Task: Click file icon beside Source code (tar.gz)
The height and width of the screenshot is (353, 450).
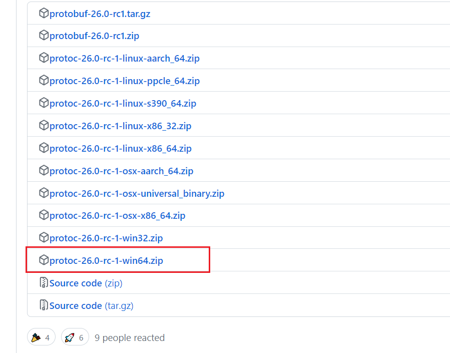Action: (x=44, y=305)
